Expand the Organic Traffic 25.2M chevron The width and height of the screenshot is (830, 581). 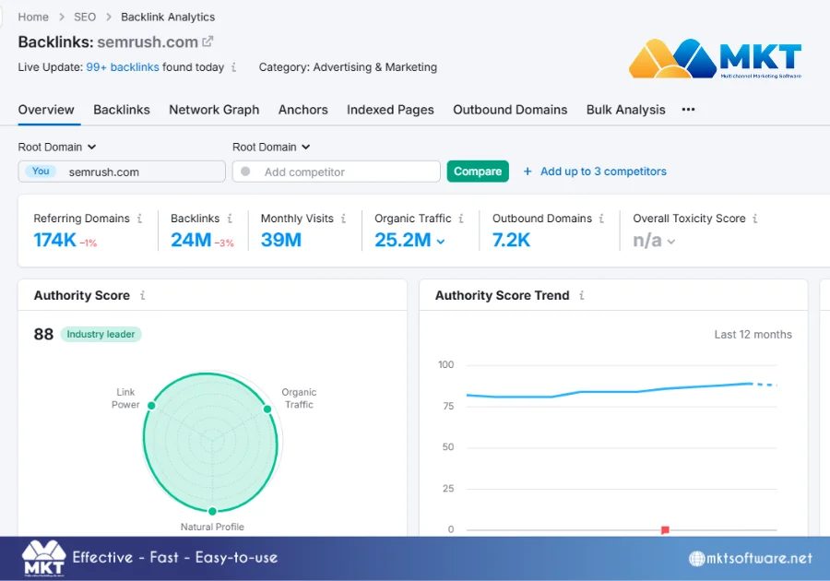pyautogui.click(x=441, y=242)
